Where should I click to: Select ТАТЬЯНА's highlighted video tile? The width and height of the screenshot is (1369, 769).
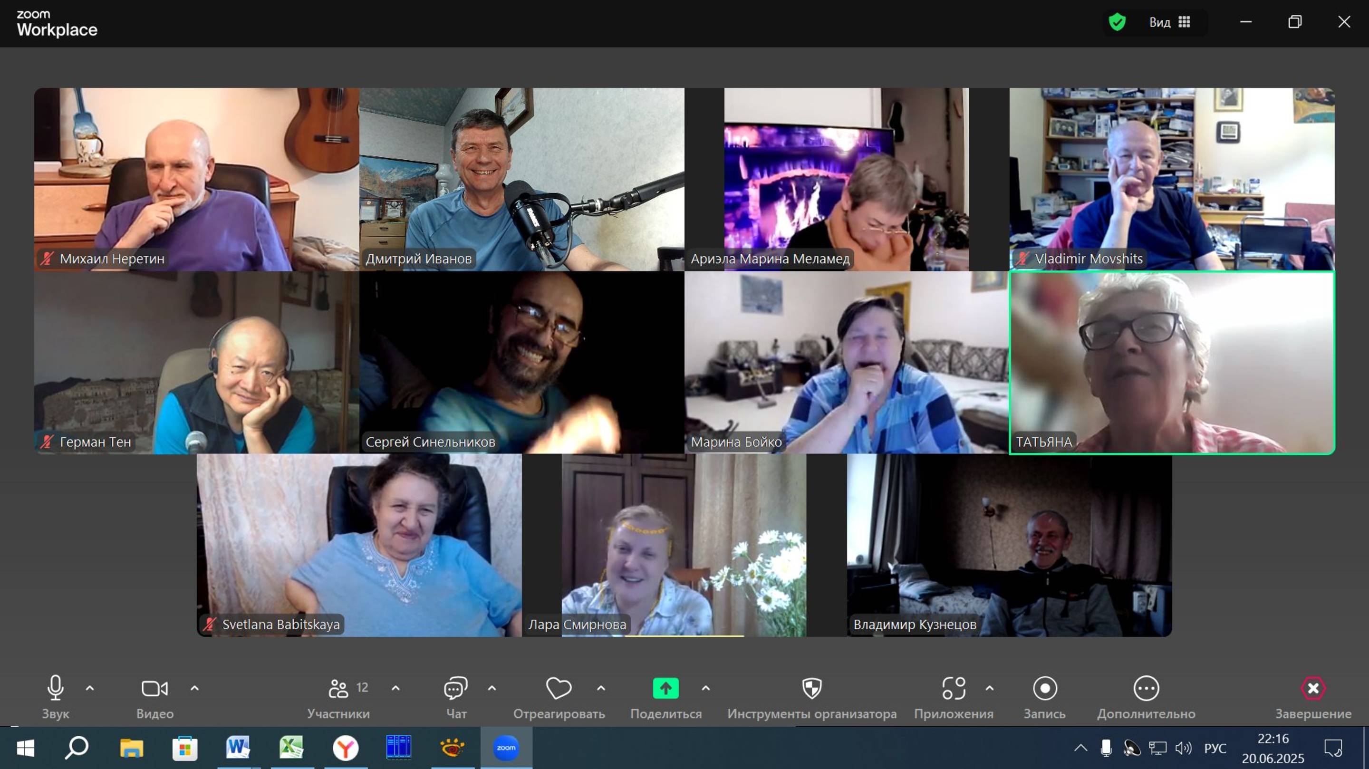pyautogui.click(x=1171, y=363)
